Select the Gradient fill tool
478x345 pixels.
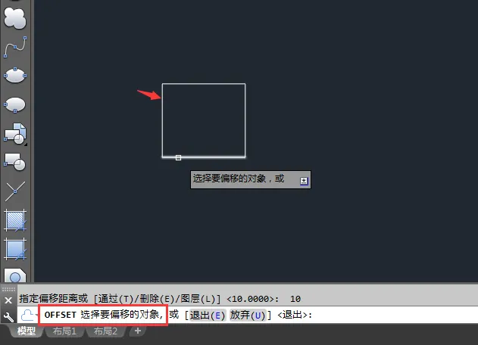pyautogui.click(x=15, y=250)
